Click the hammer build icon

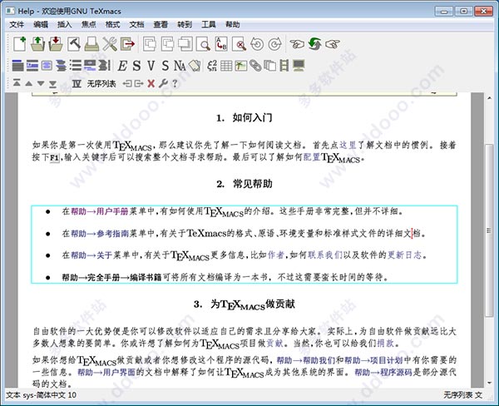[74, 44]
